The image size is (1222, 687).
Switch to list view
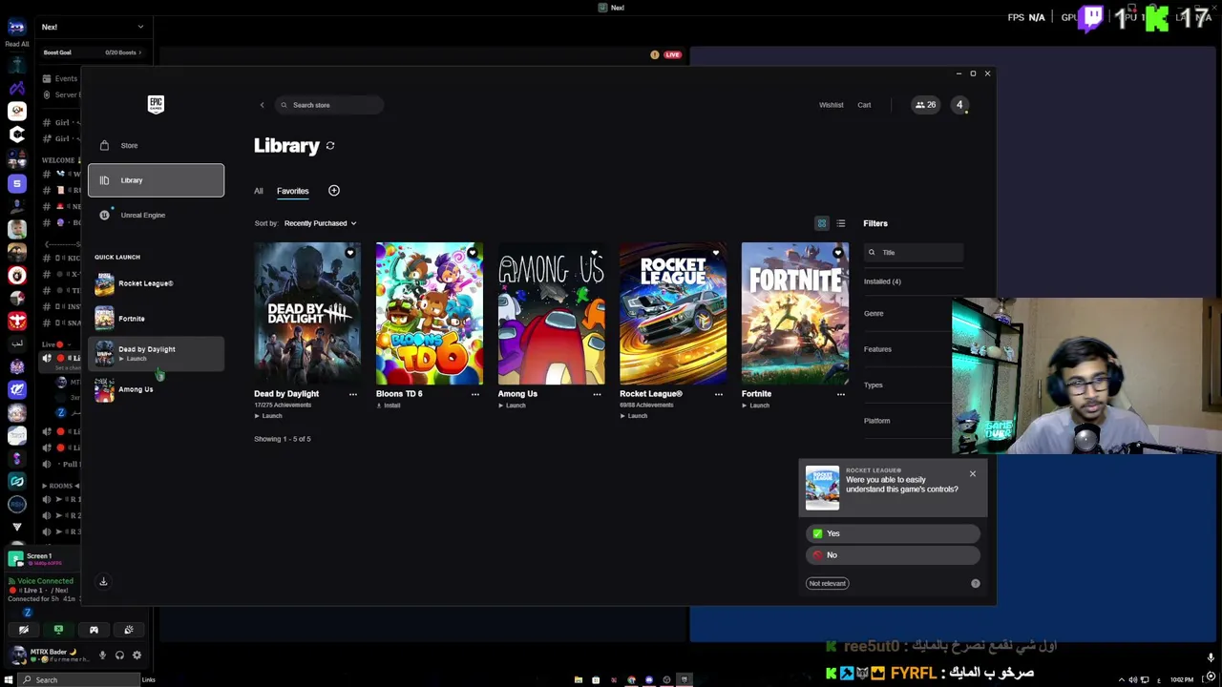841,223
